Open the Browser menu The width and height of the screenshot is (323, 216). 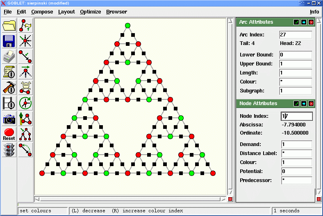pyautogui.click(x=116, y=12)
